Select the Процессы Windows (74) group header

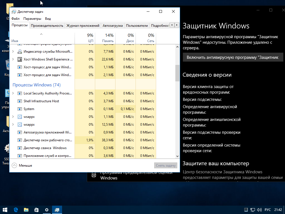(36, 85)
